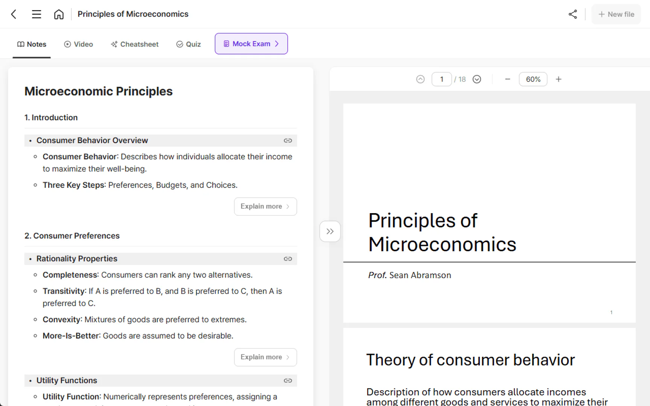Copy link for Rationality Properties section
650x406 pixels.
[288, 259]
